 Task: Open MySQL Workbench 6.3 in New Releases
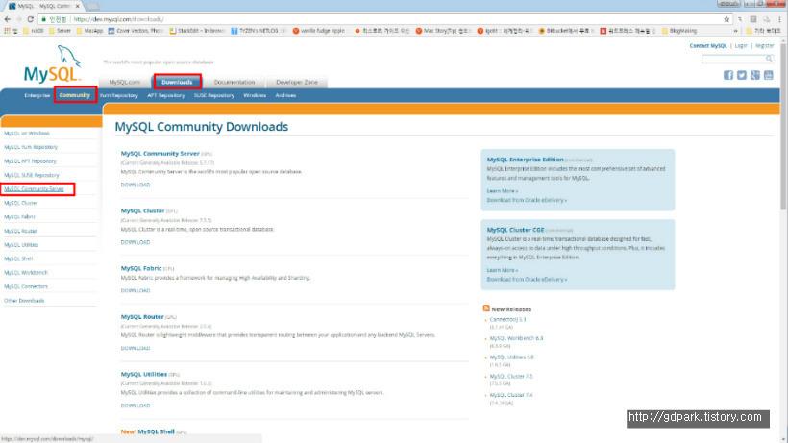(516, 338)
